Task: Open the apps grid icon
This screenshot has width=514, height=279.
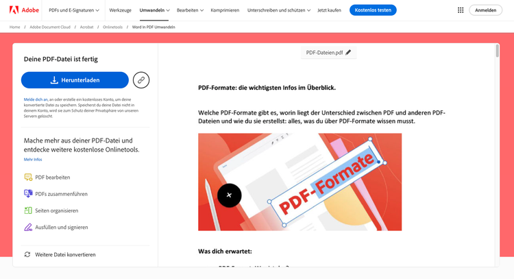Action: 461,10
